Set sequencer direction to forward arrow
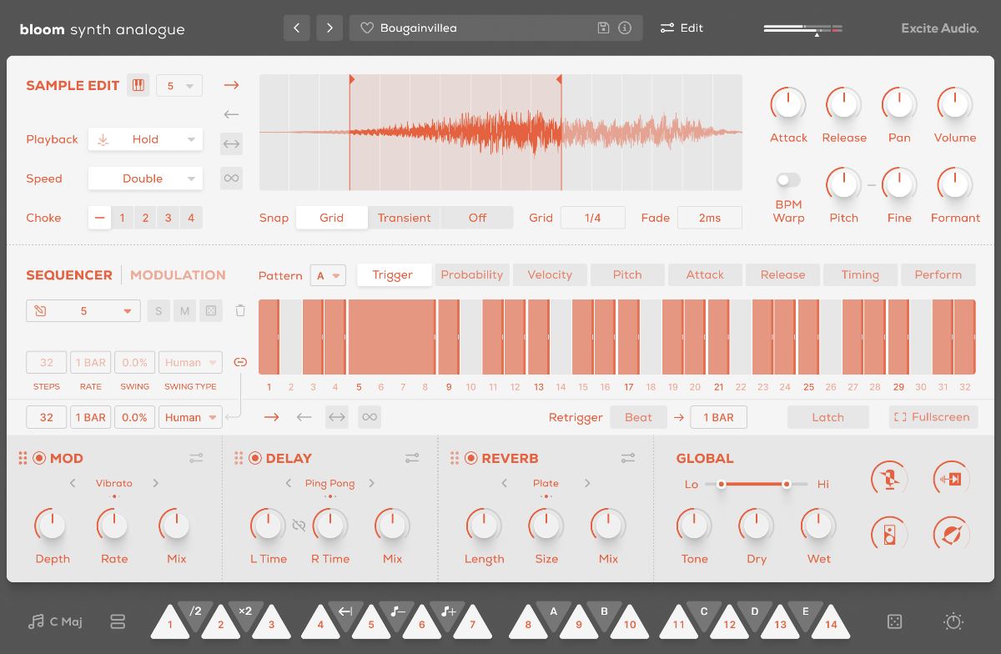Image resolution: width=1001 pixels, height=654 pixels. click(x=271, y=416)
